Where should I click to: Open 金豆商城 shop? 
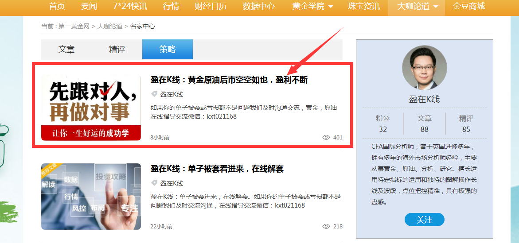[x=468, y=6]
